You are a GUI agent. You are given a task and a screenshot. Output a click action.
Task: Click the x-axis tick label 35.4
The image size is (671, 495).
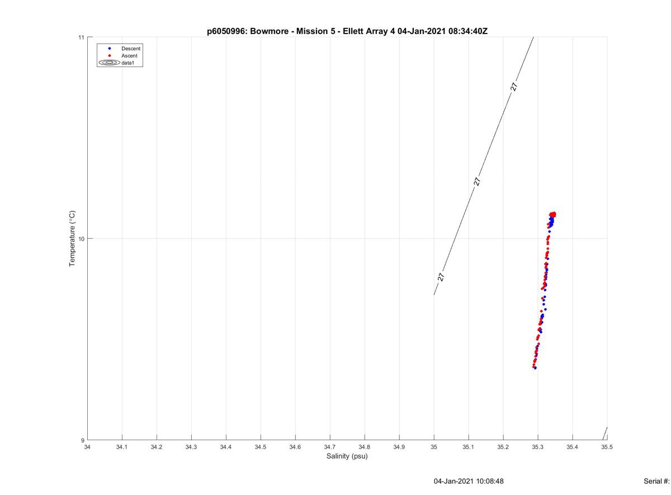coord(573,447)
